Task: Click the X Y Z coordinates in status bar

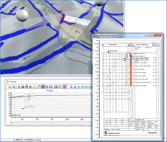Action: [27, 140]
